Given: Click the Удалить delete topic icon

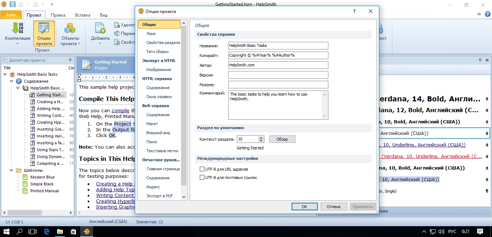Looking at the screenshot, I should [117, 25].
